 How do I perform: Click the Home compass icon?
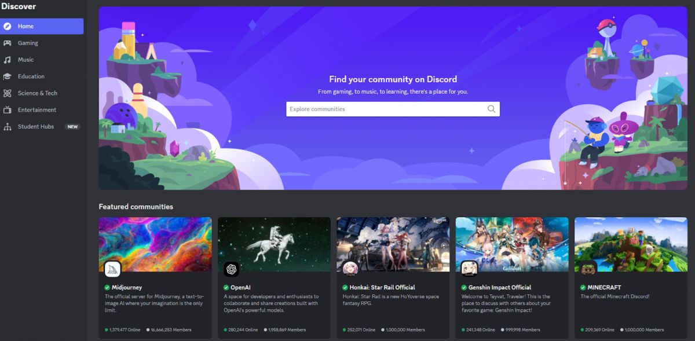(x=8, y=26)
